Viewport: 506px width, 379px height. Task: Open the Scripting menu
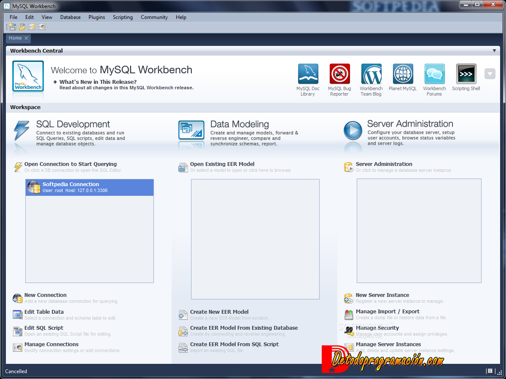(x=123, y=17)
